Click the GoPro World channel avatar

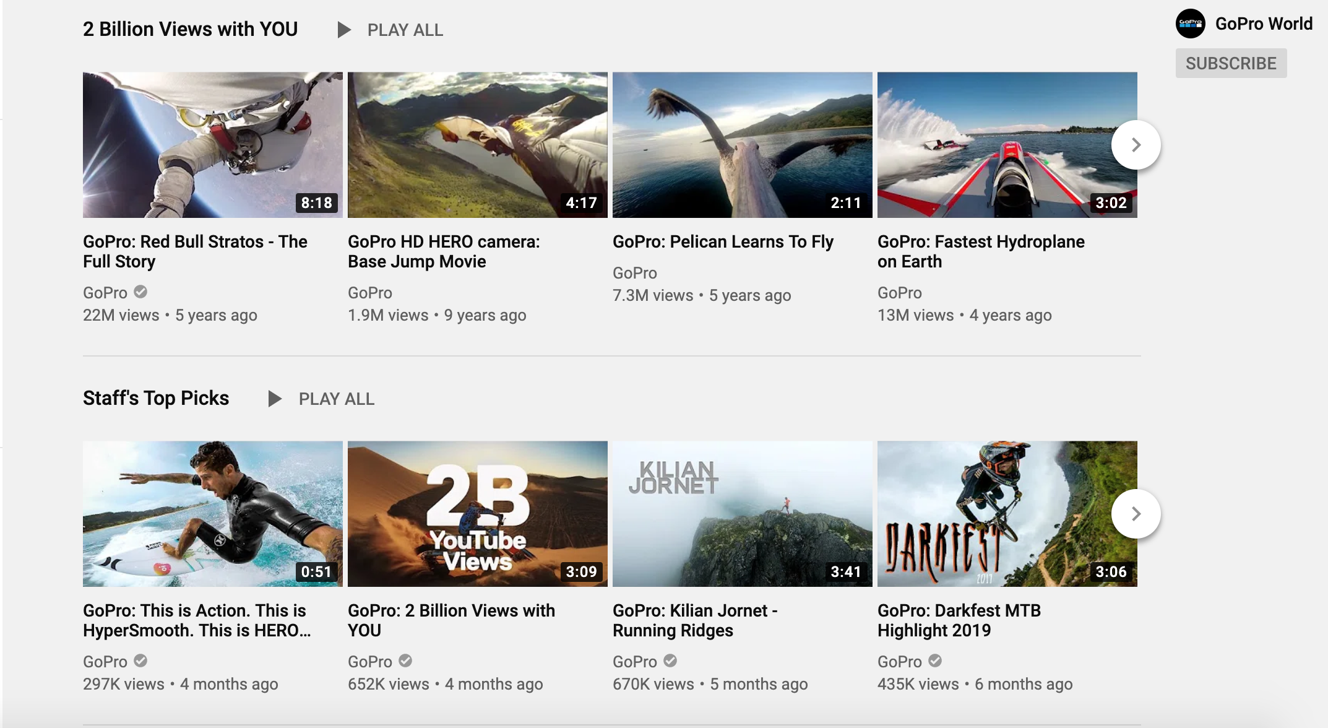(x=1191, y=24)
